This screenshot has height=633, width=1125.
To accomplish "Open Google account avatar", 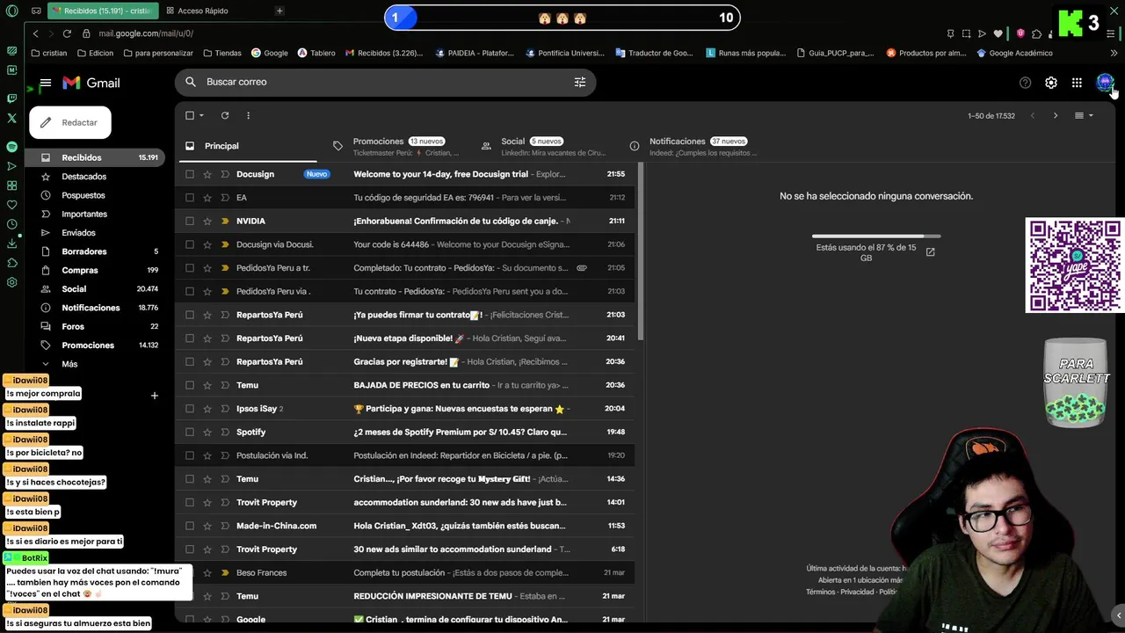I will (1105, 83).
